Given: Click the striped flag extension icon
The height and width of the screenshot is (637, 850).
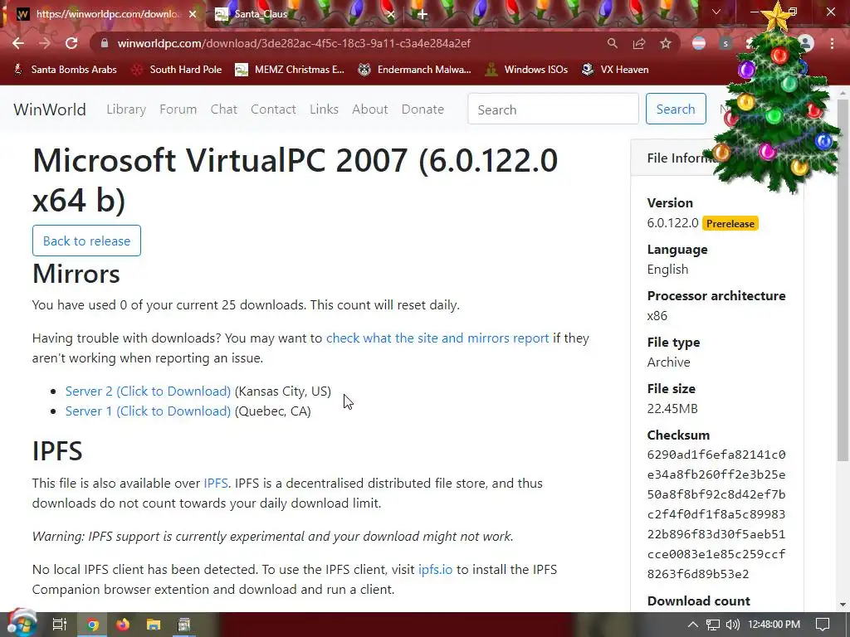Looking at the screenshot, I should pyautogui.click(x=699, y=43).
